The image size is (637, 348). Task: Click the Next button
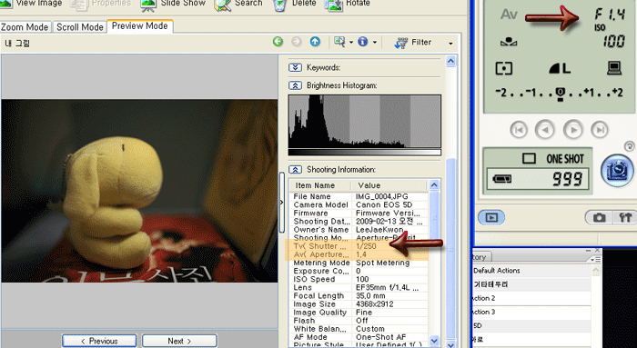click(179, 341)
